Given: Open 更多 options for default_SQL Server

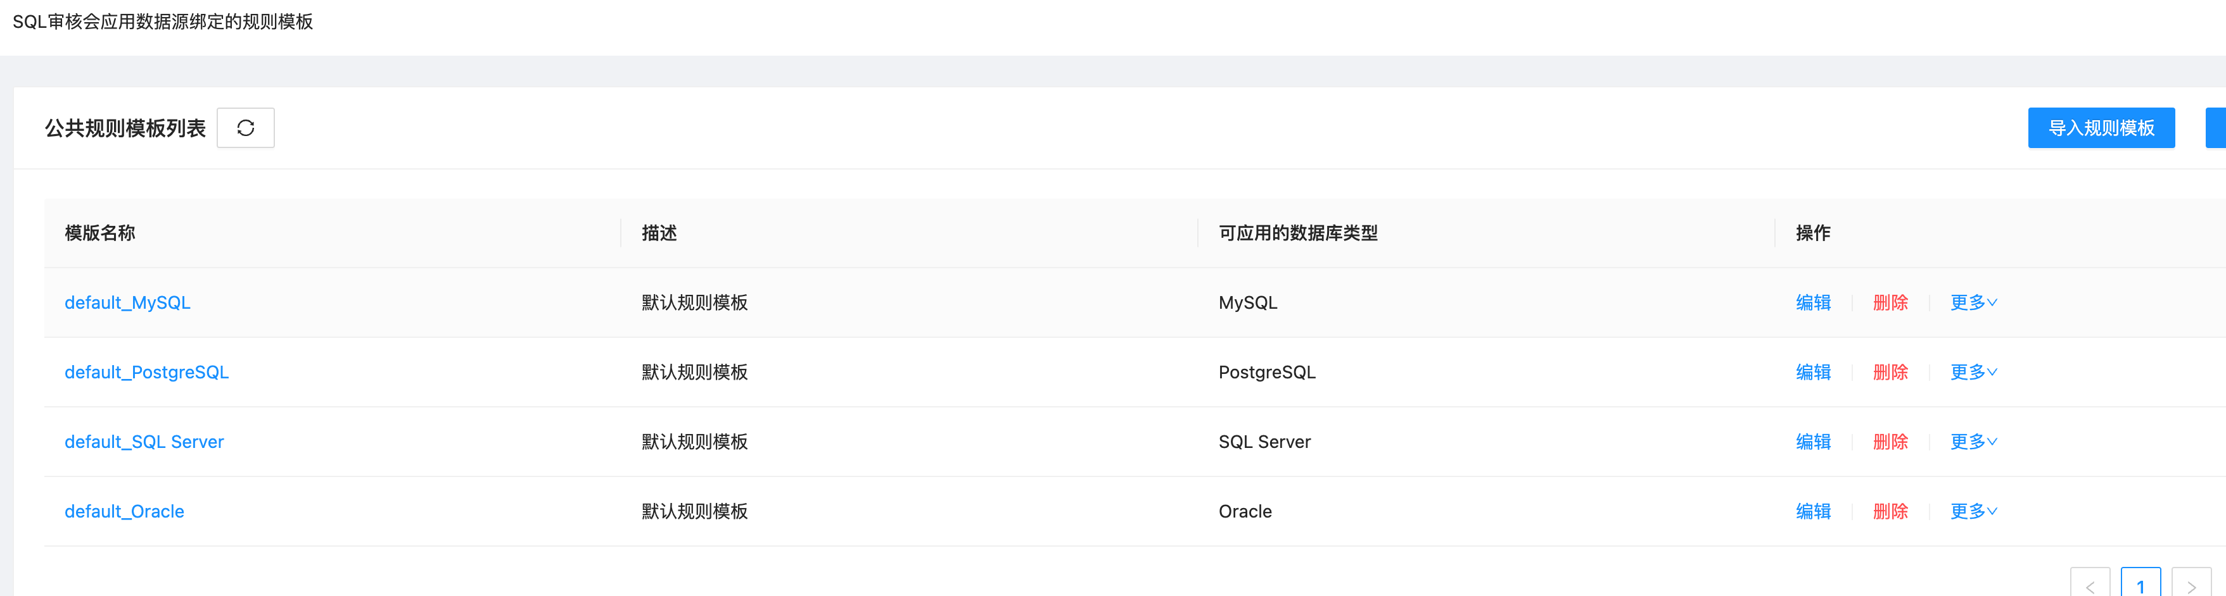Looking at the screenshot, I should pos(1973,441).
